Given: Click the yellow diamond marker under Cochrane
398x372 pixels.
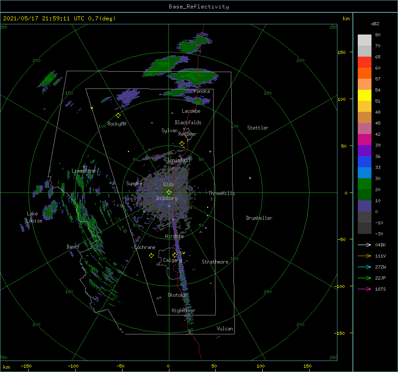Looking at the screenshot, I should click(151, 256).
